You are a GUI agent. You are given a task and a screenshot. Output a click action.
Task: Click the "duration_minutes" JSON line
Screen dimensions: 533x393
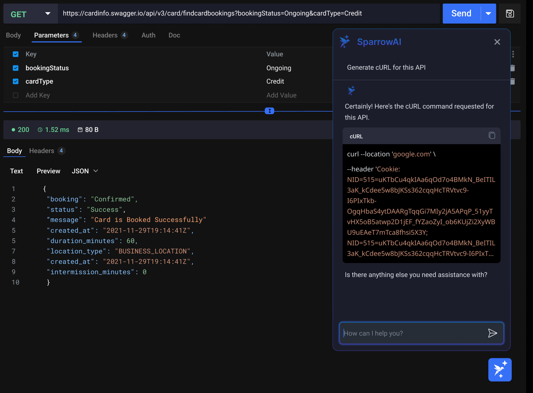click(92, 241)
